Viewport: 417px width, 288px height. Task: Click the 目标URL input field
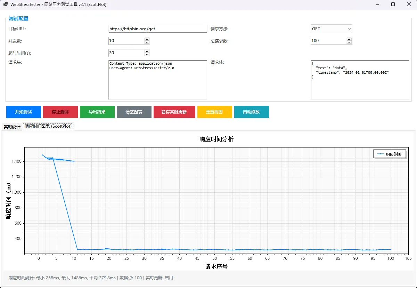(158, 29)
